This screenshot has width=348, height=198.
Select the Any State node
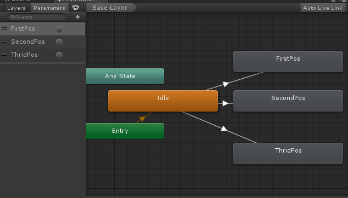point(125,77)
